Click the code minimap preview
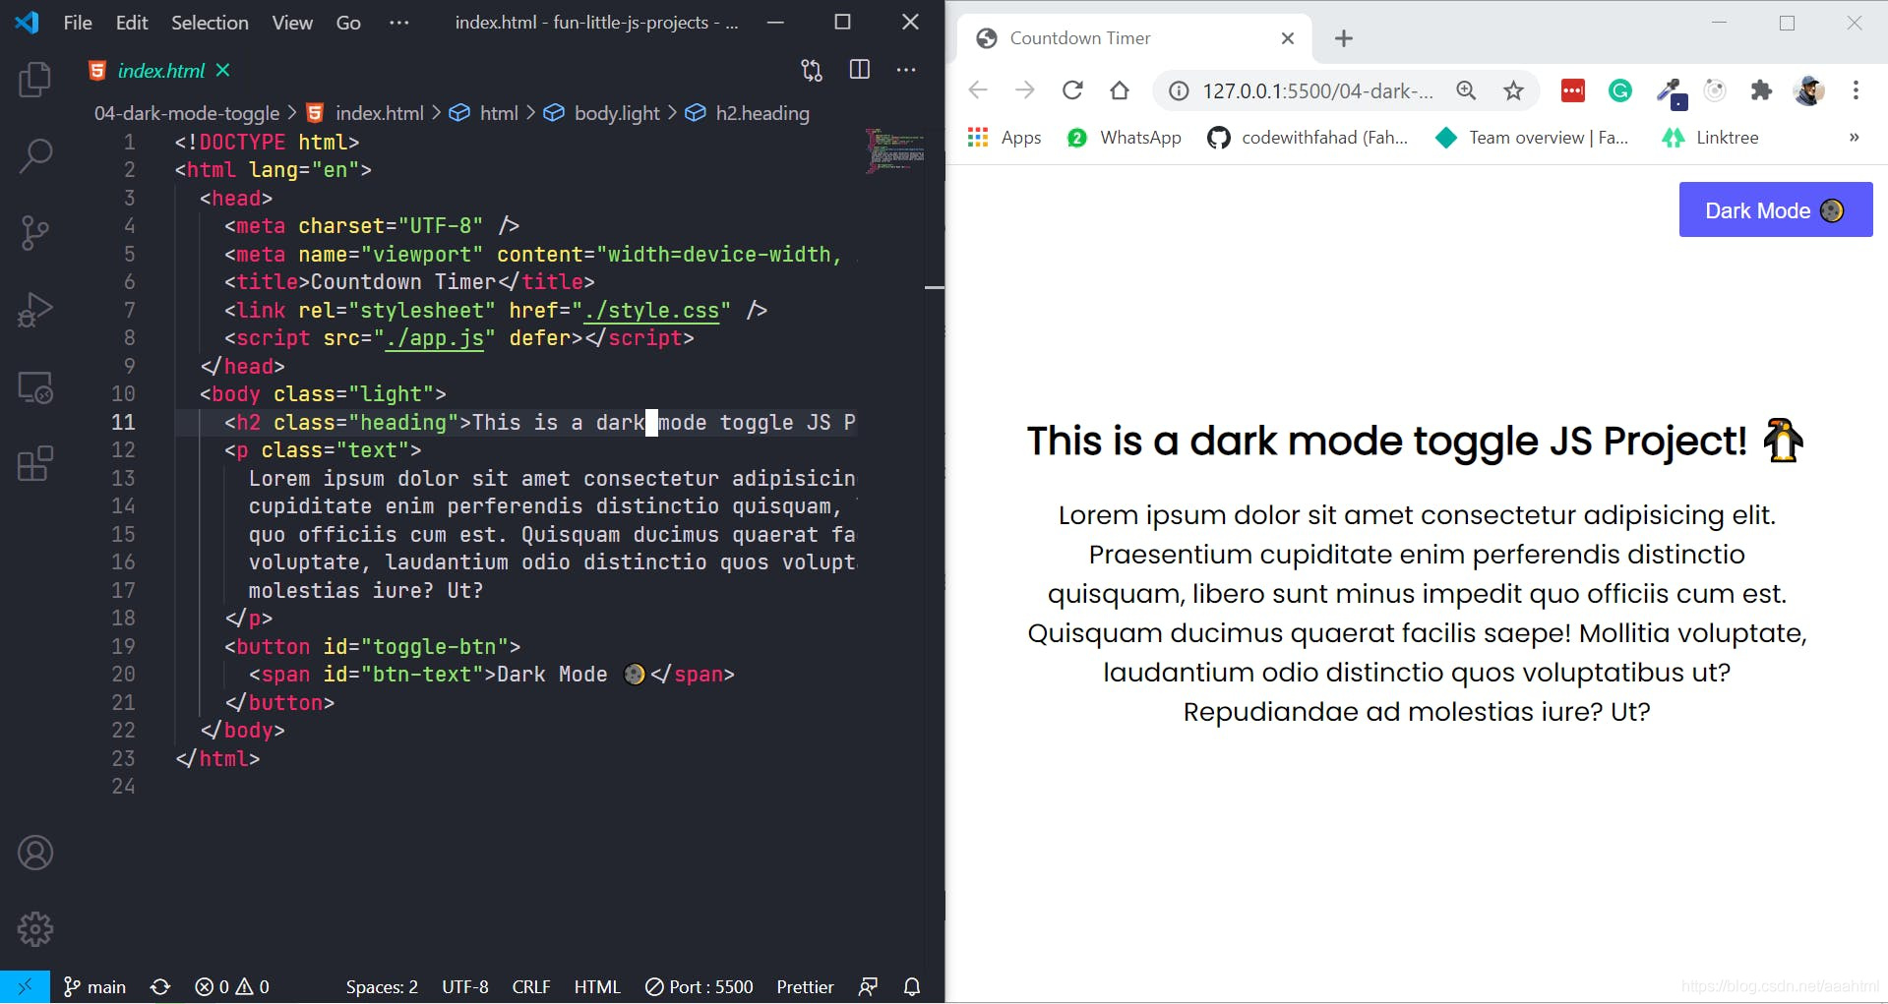The image size is (1888, 1004). (x=894, y=150)
